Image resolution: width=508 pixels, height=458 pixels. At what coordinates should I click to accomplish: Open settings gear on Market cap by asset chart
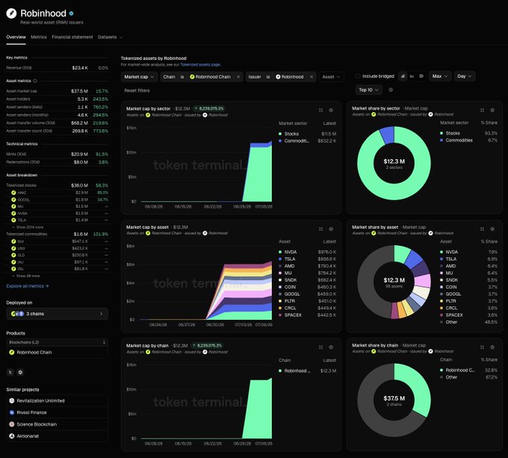(331, 229)
